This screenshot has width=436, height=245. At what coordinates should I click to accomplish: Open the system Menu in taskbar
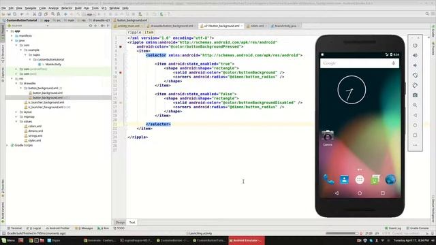pyautogui.click(x=8, y=240)
